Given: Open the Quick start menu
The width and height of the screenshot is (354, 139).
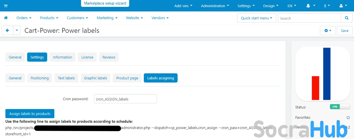Looking at the screenshot, I should click(256, 18).
